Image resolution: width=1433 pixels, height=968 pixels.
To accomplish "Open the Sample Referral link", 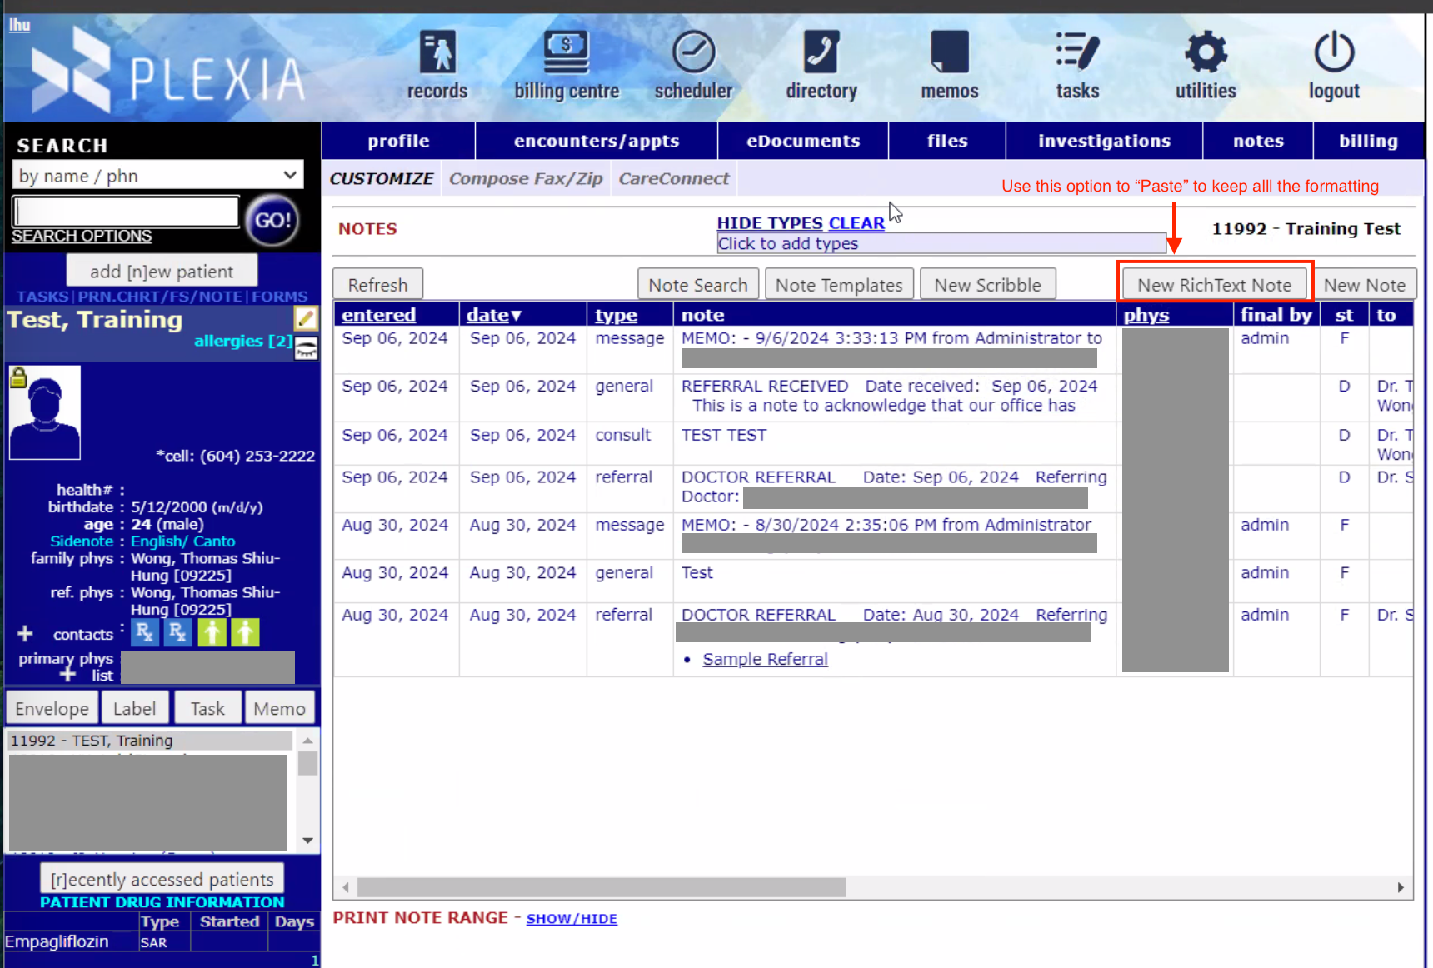I will [x=765, y=659].
